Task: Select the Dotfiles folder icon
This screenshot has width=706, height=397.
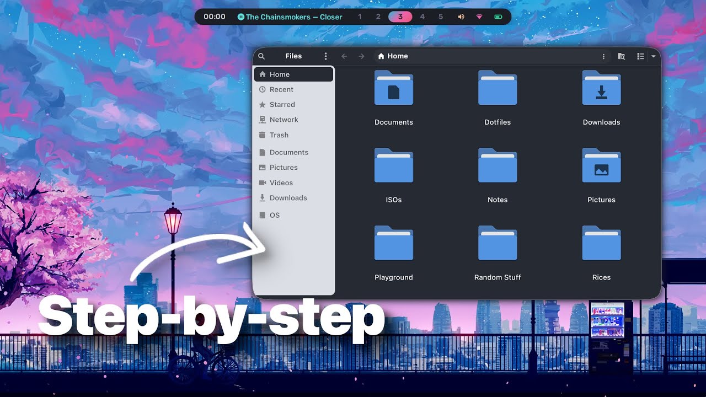Action: click(498, 88)
